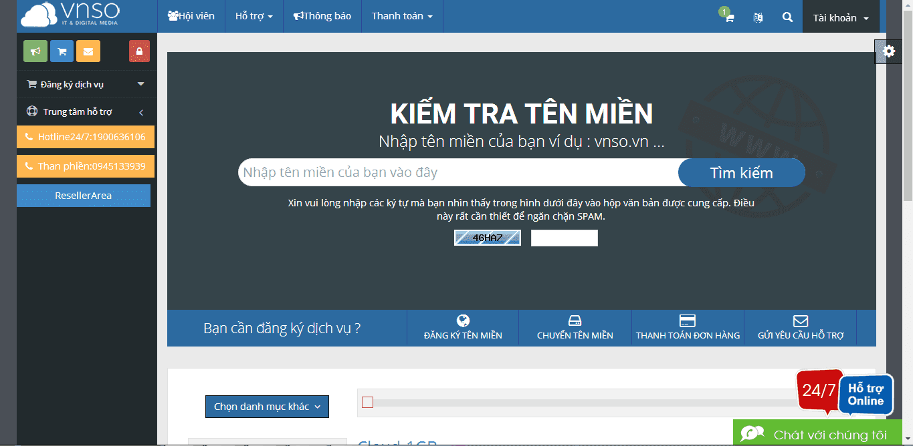Focus the domain name search field

(459, 172)
